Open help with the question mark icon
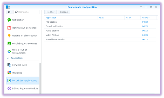This screenshot has width=164, height=98. tap(141, 7)
